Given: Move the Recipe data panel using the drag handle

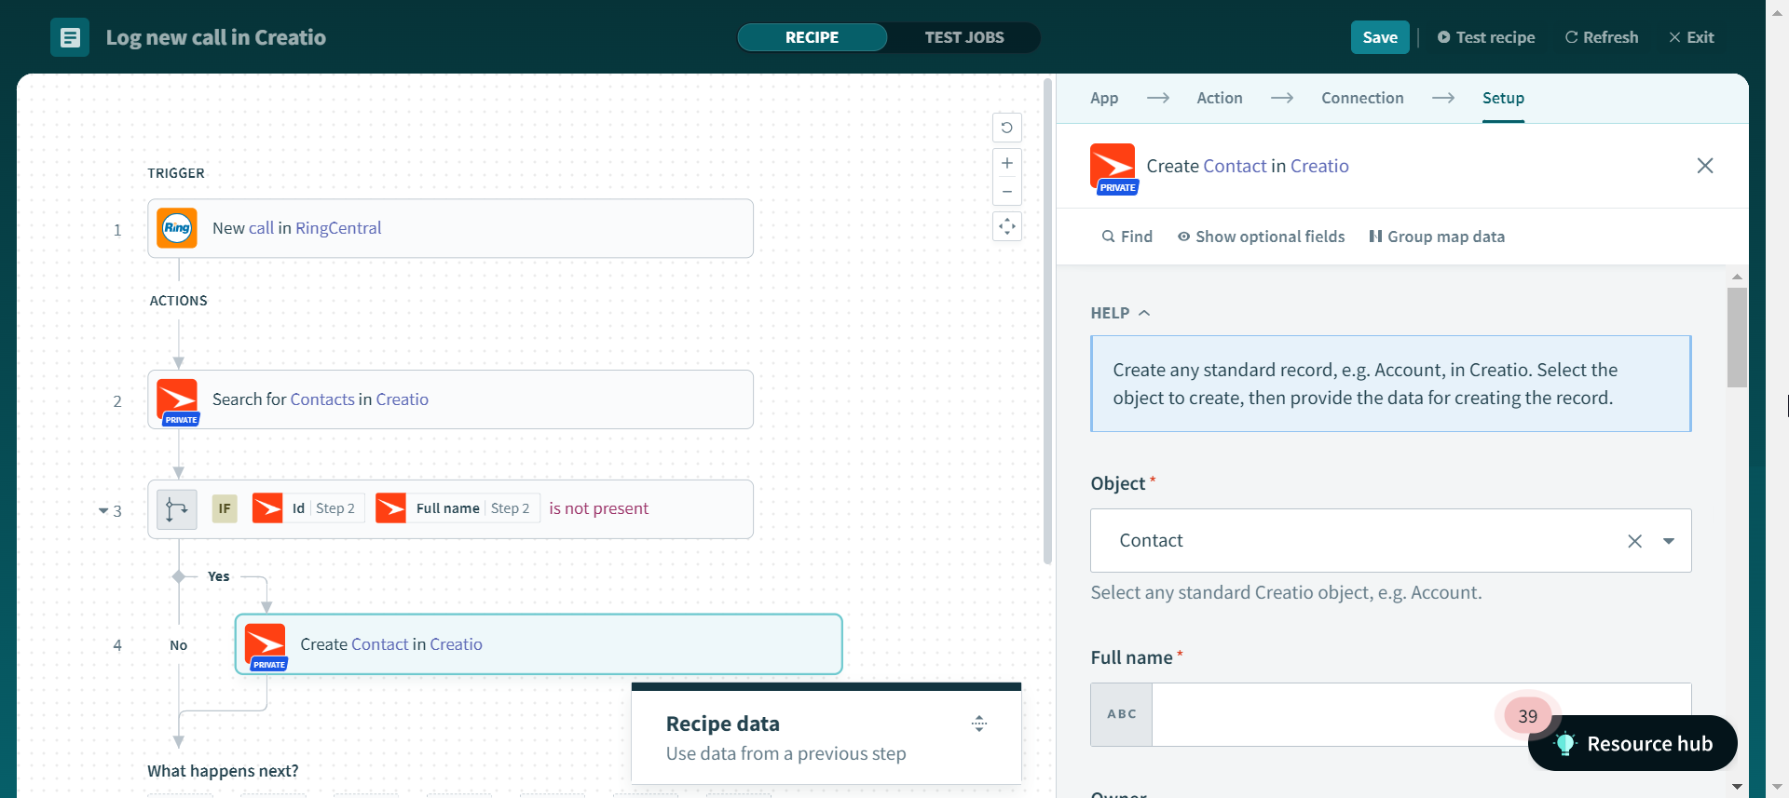Looking at the screenshot, I should (x=979, y=724).
